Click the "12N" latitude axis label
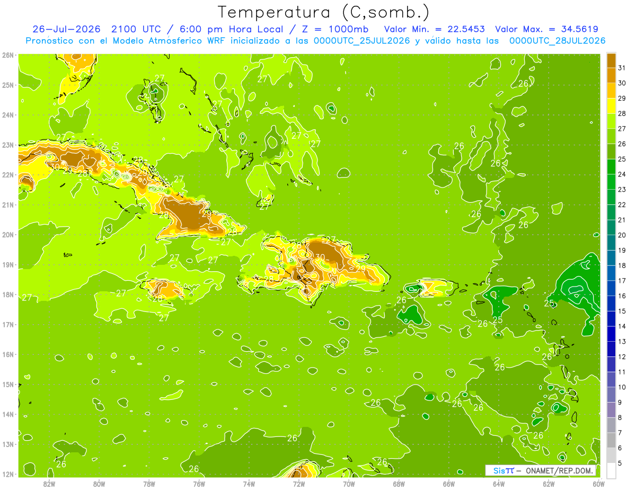The height and width of the screenshot is (491, 636). (x=8, y=474)
